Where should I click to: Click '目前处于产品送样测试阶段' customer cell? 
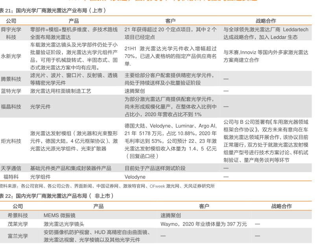[x=155, y=168]
